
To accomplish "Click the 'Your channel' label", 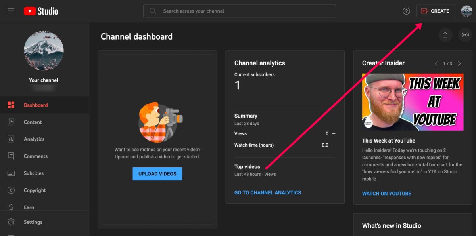I will point(44,80).
